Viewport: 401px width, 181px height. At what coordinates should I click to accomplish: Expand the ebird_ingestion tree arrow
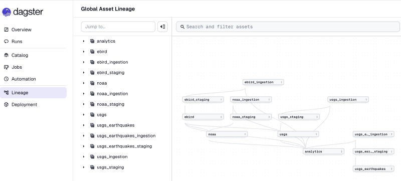click(84, 62)
